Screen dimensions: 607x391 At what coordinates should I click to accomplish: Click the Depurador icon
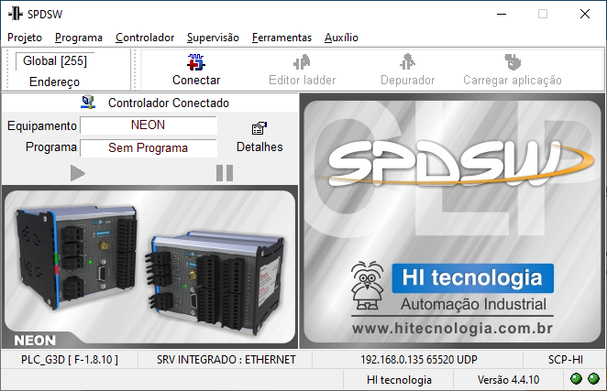coord(407,62)
